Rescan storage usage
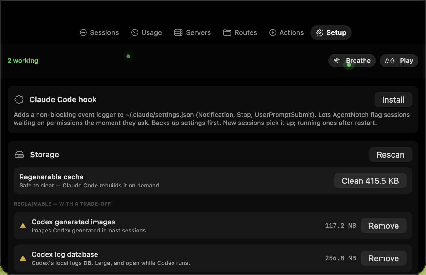Image resolution: width=426 pixels, height=275 pixels. pyautogui.click(x=391, y=155)
